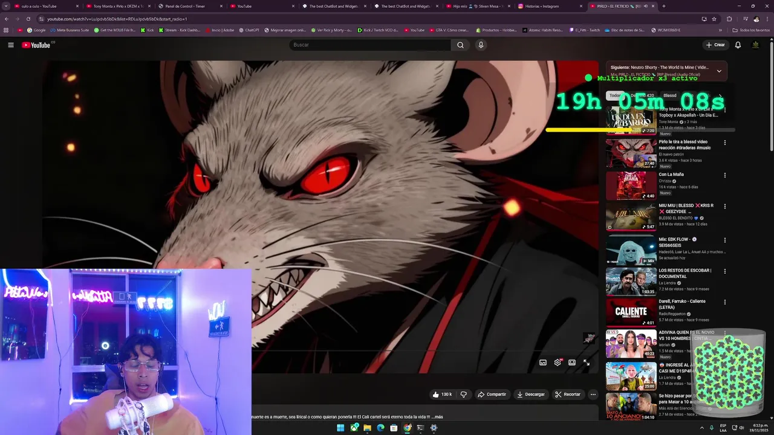Screen dimensions: 774x435
Task: Open player settings gear
Action: (x=558, y=362)
